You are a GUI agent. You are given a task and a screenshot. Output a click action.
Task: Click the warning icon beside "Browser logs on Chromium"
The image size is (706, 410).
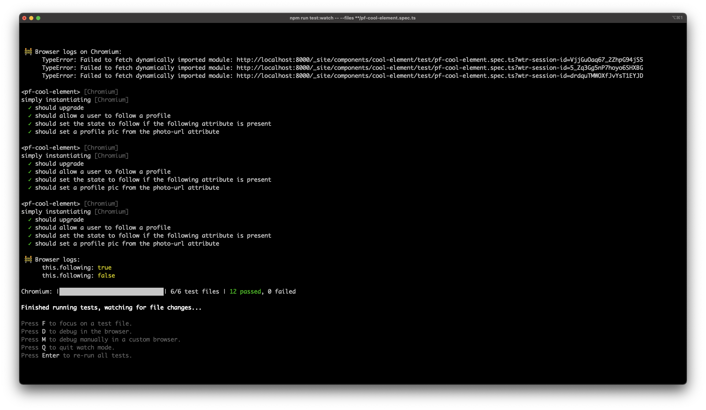point(28,51)
